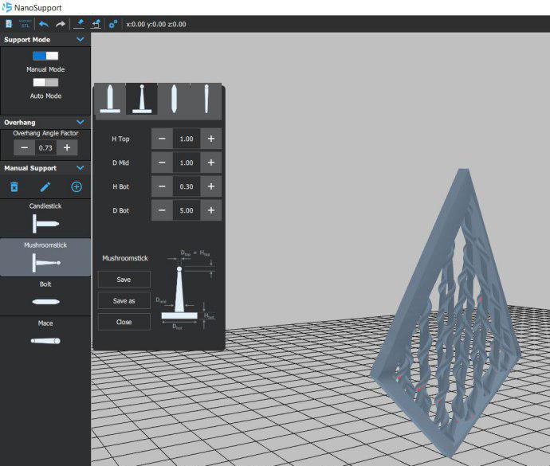
Task: Switch to Bolt shape tab in editor
Action: [174, 100]
